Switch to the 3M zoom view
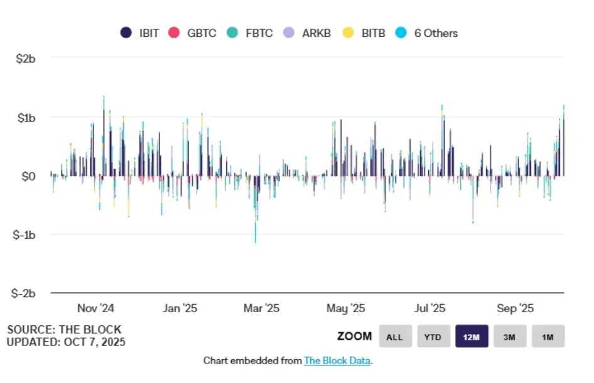The height and width of the screenshot is (383, 594). click(510, 337)
